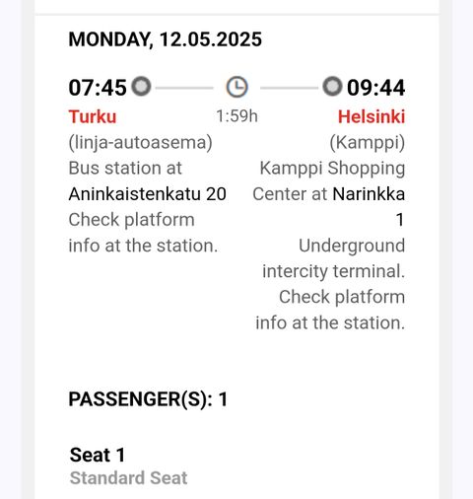473x499 pixels.
Task: Select the Seat 1 label
Action: [98, 455]
